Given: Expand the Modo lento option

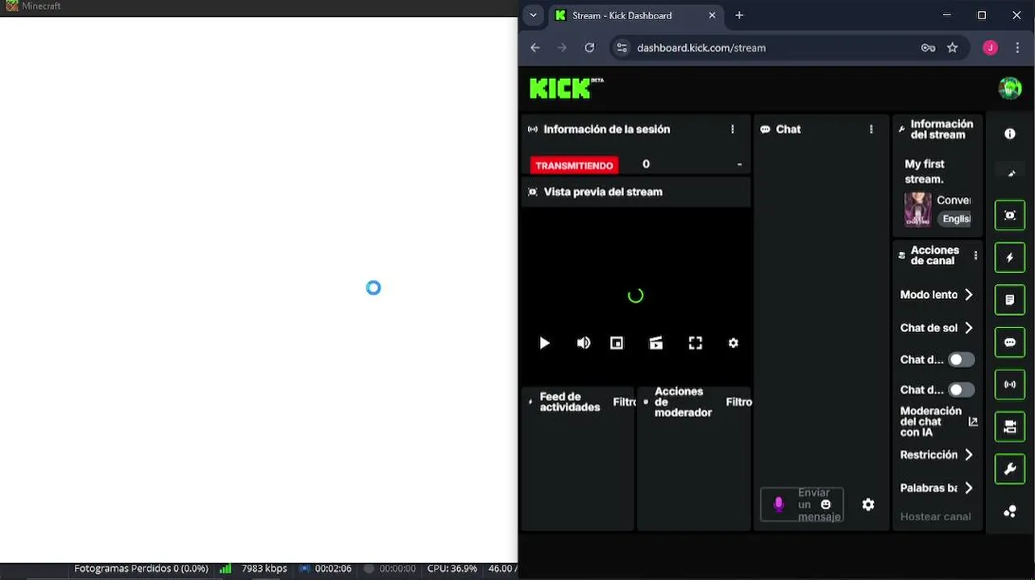Looking at the screenshot, I should pos(937,295).
